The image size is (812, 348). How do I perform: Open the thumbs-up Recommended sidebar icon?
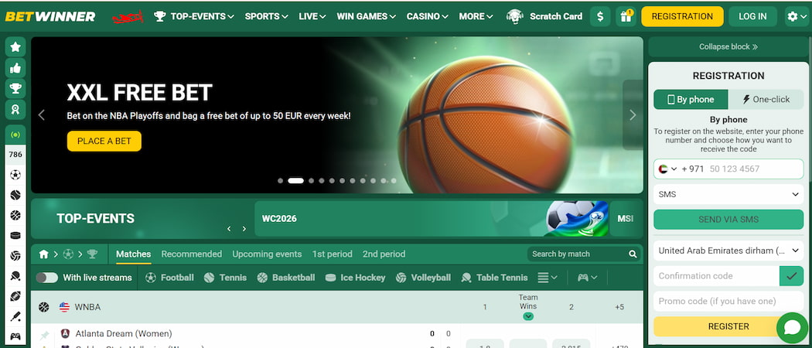(x=15, y=68)
